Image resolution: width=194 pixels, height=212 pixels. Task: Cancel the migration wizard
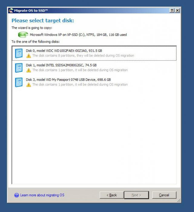coord(164,195)
